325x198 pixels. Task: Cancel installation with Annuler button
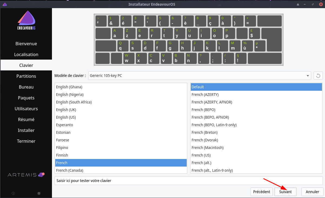click(312, 192)
